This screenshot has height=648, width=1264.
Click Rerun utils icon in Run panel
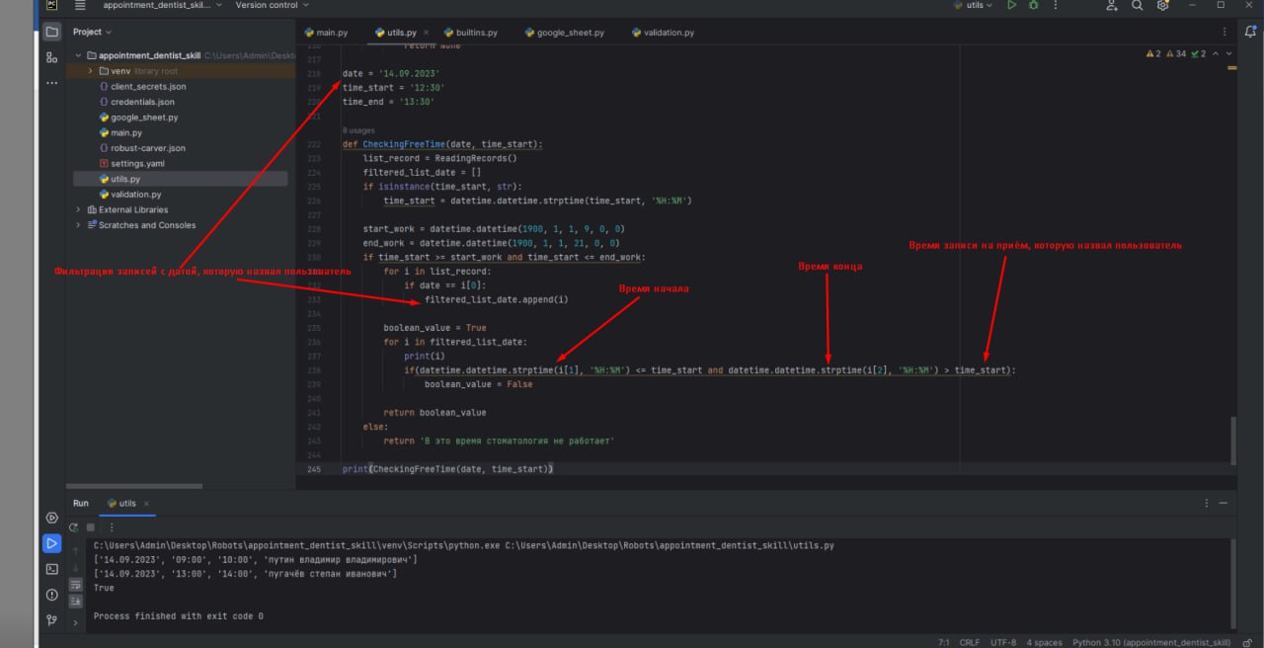(x=74, y=527)
